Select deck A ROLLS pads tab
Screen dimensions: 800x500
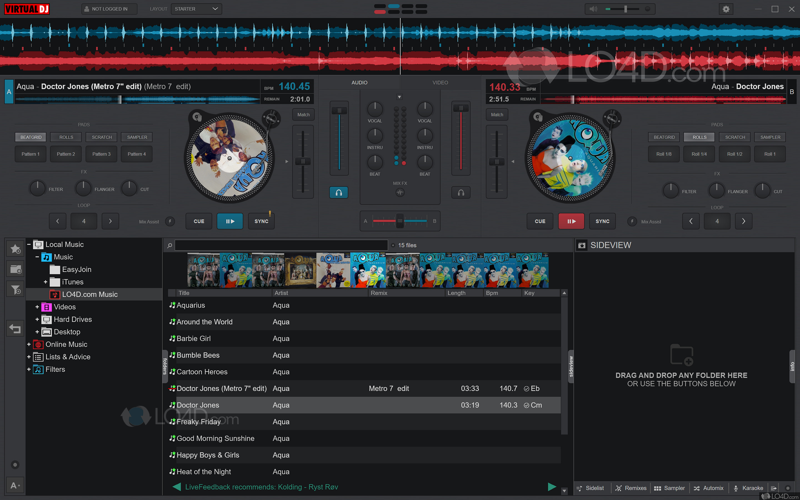[66, 137]
